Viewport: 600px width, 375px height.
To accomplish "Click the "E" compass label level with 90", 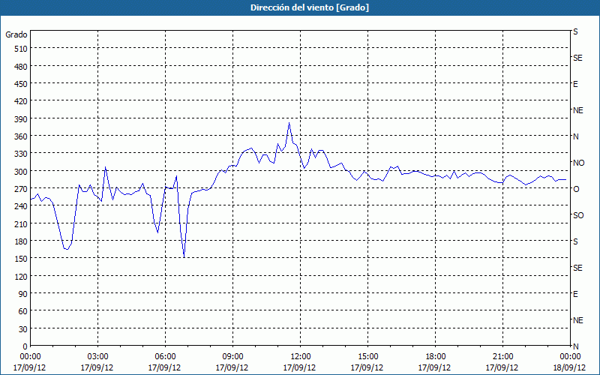I will click(575, 294).
